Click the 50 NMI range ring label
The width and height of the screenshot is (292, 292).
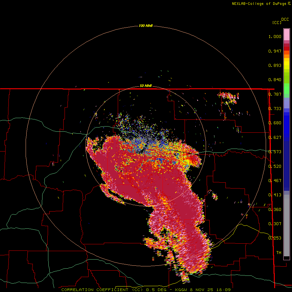[146, 86]
